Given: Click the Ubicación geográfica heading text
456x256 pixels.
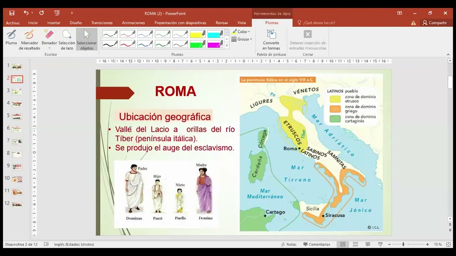Looking at the screenshot, I should [x=165, y=117].
